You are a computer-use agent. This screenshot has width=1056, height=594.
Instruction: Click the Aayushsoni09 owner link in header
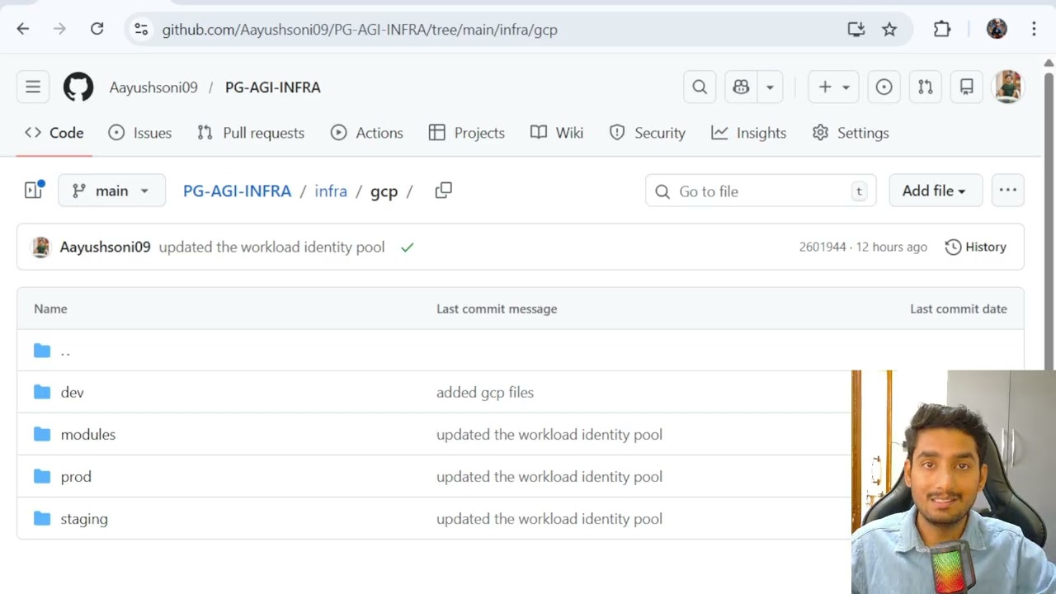tap(153, 87)
